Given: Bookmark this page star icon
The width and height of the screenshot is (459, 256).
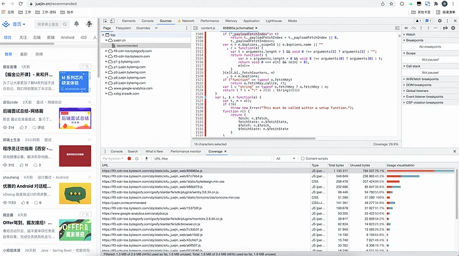Looking at the screenshot, I should coord(391,4).
